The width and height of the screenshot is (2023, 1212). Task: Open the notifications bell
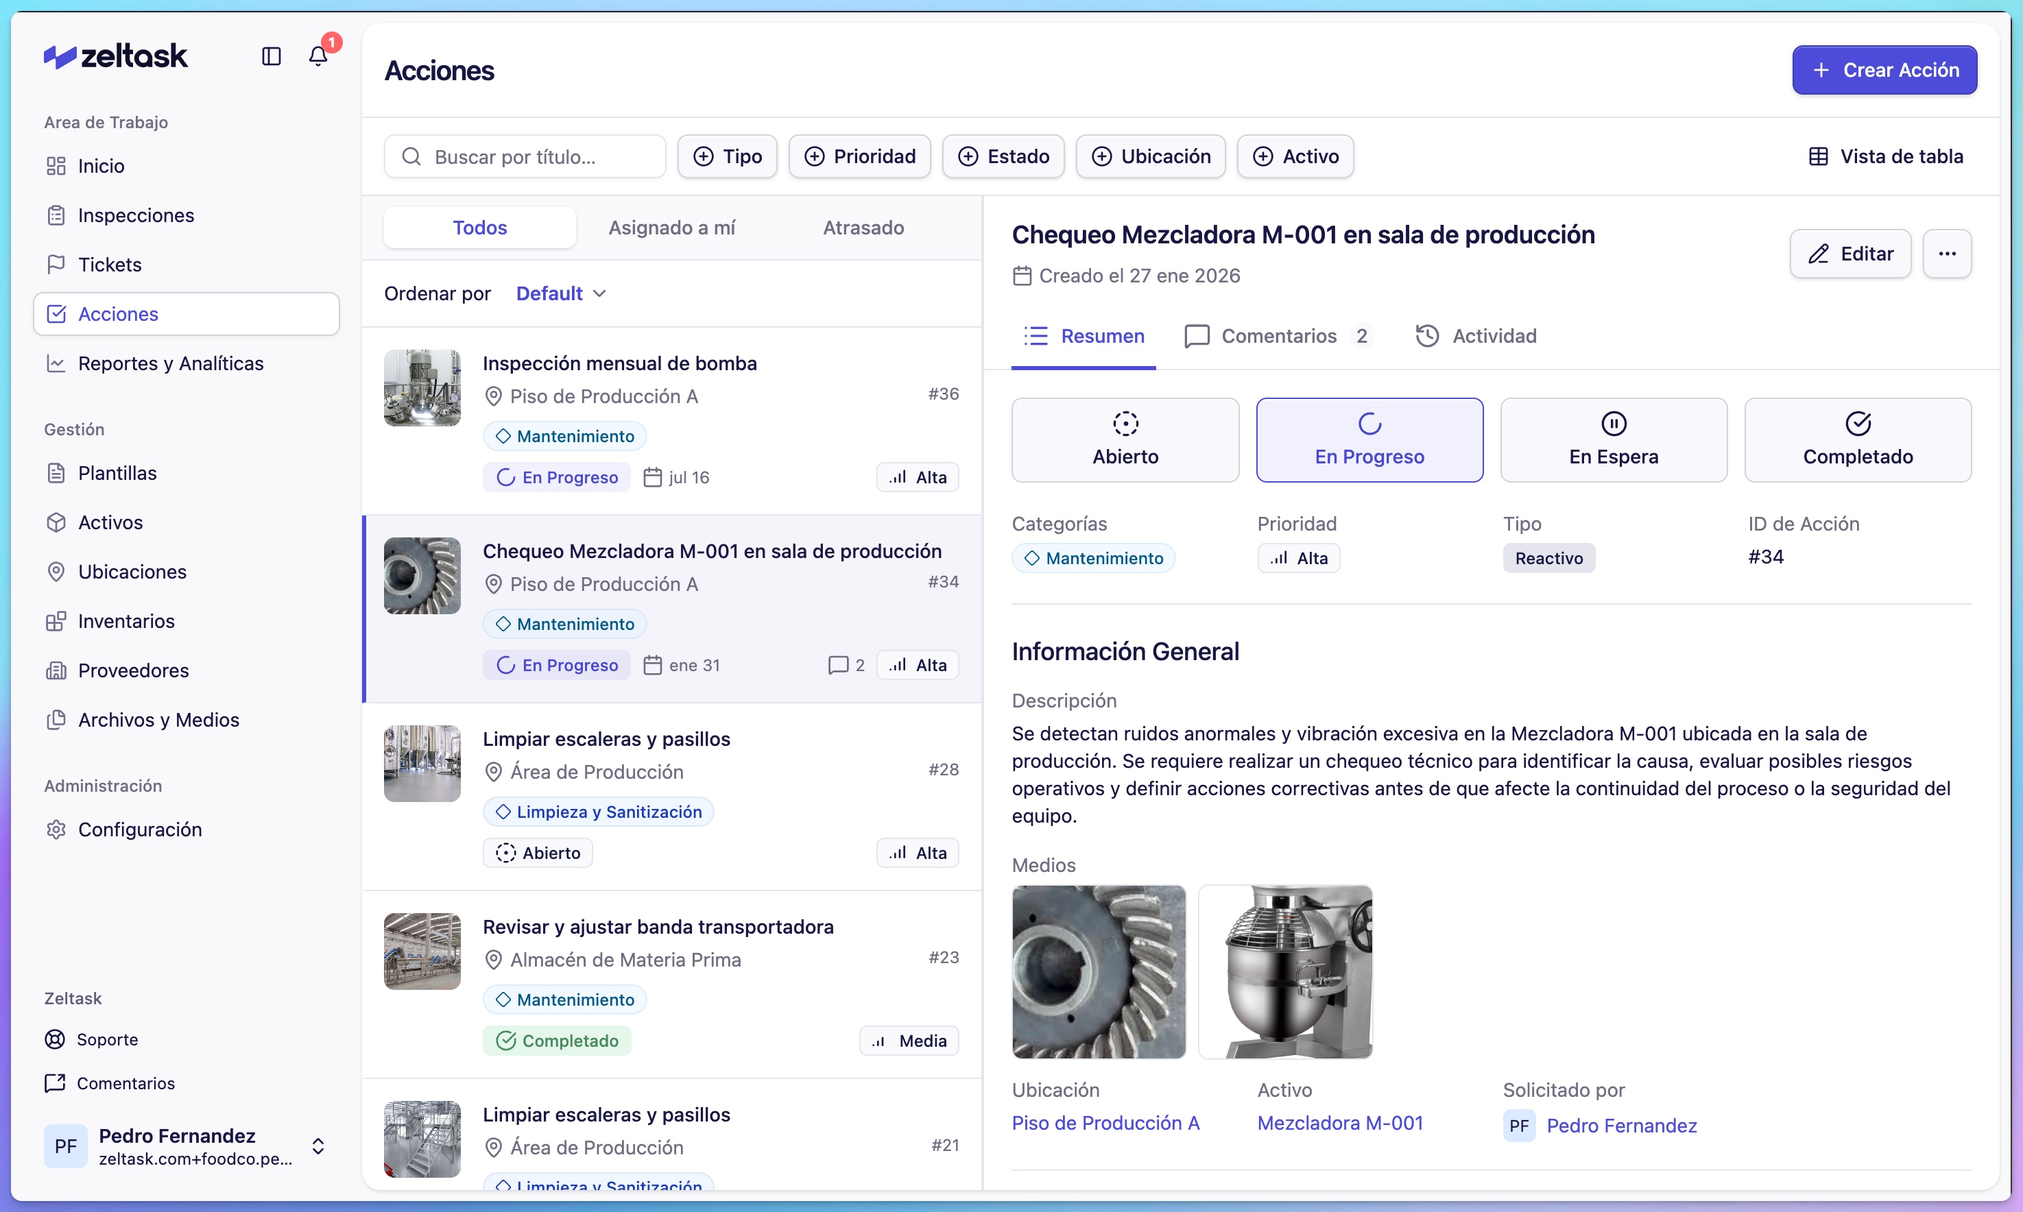[x=318, y=56]
